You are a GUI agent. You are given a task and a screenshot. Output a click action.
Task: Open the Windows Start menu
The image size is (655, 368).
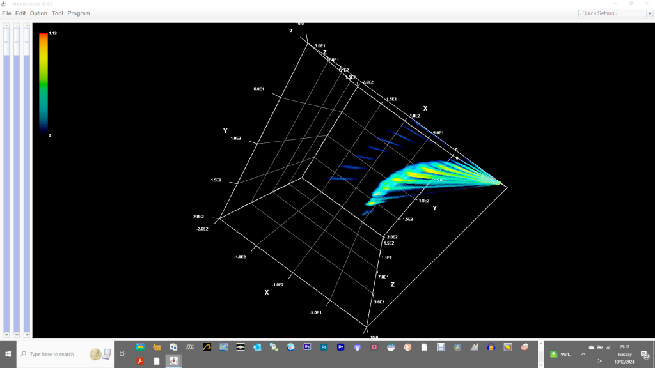point(8,354)
